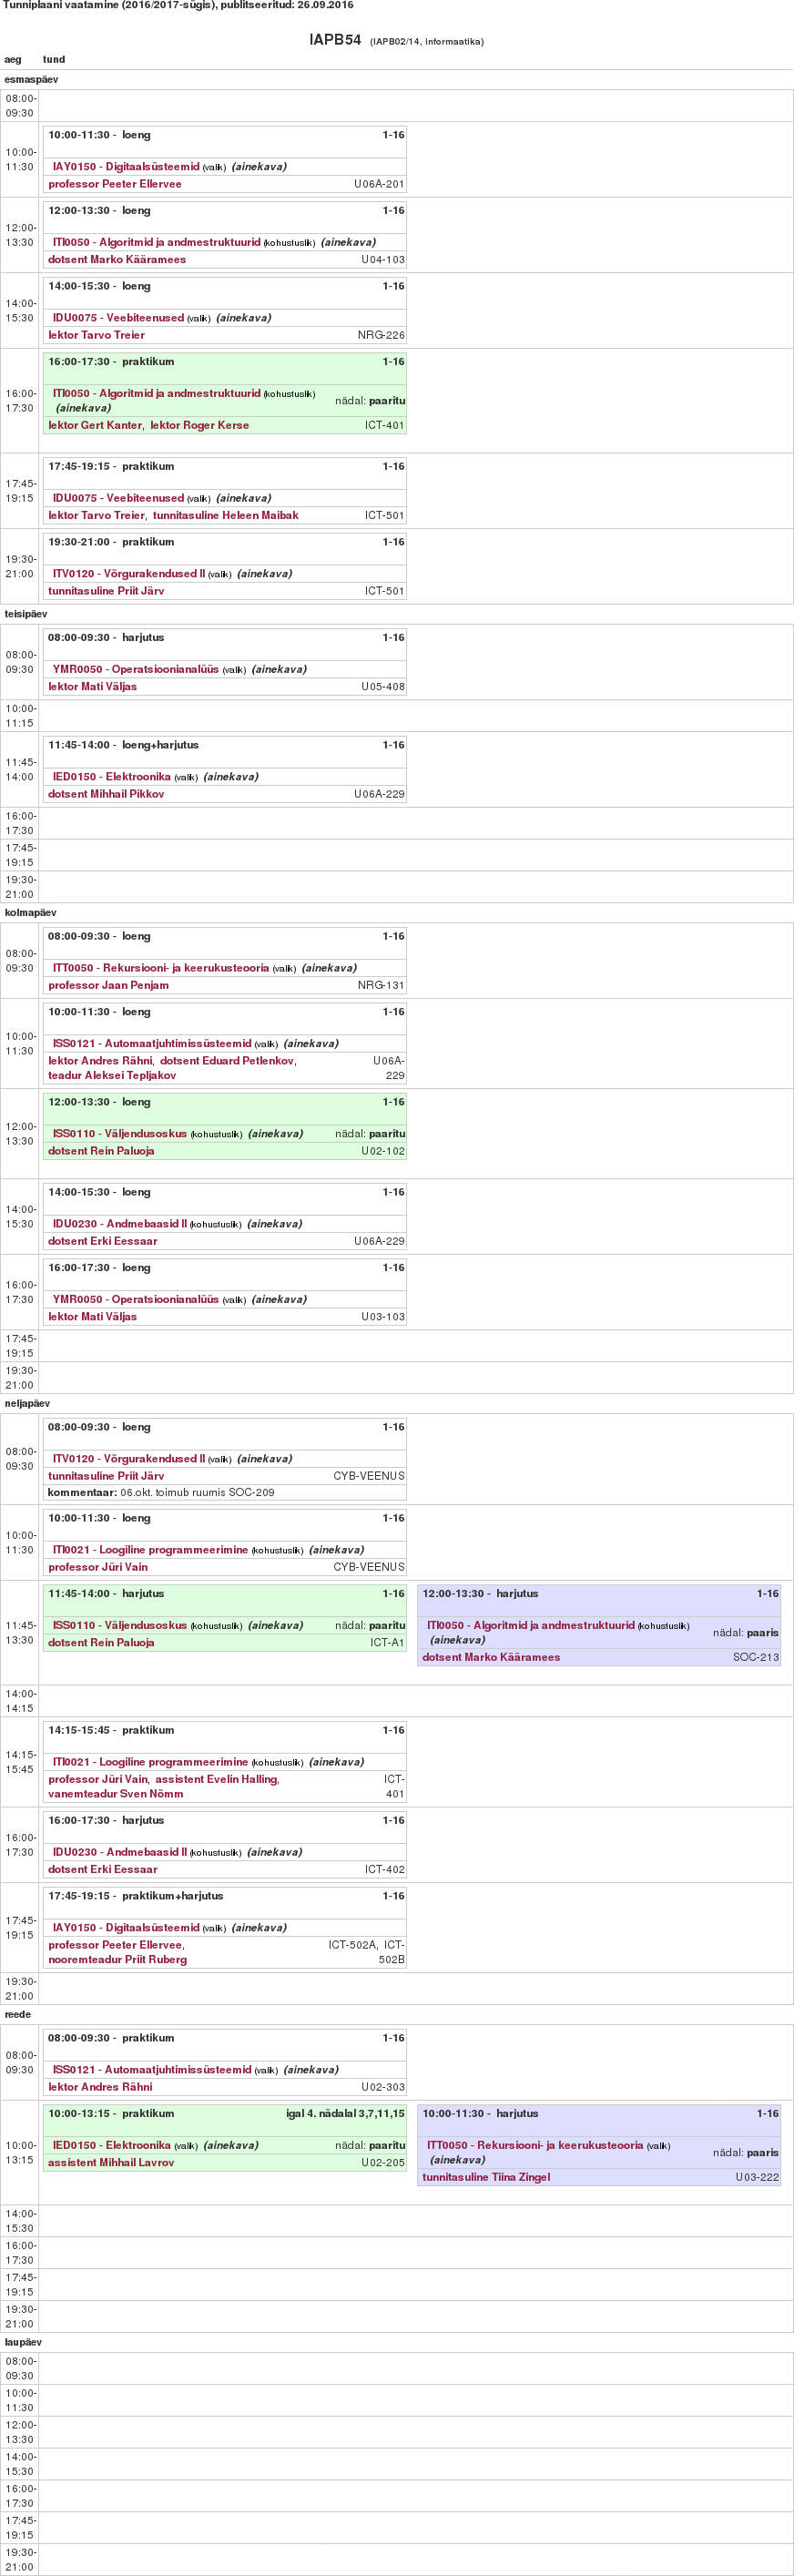Open IDU0075 Veebiteenused link in 14:00 lecture
Screen dimensions: 794x2576
coord(118,318)
